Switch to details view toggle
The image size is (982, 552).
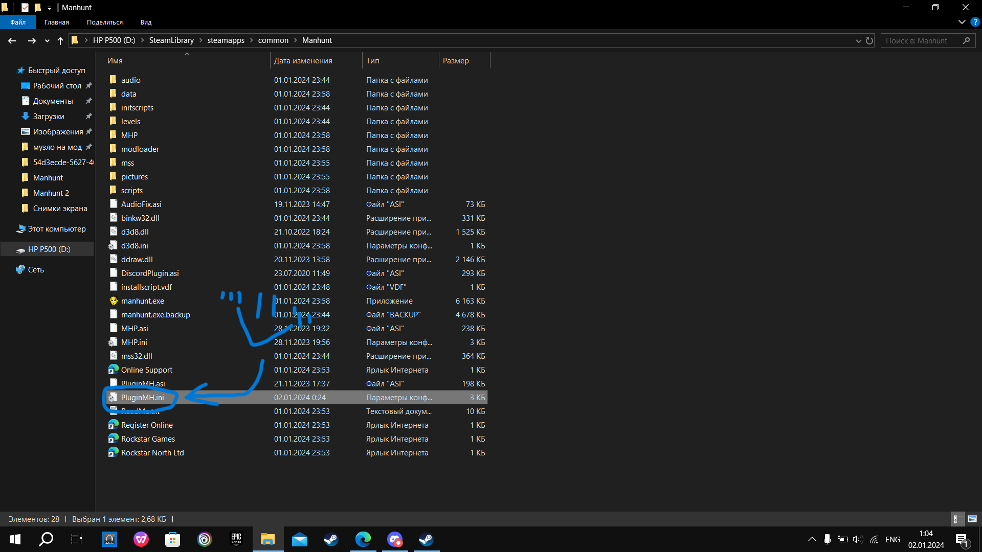tap(956, 519)
